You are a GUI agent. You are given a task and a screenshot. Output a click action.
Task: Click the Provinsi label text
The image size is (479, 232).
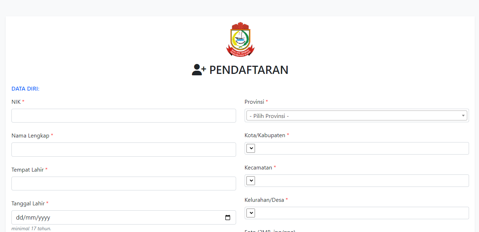(254, 102)
